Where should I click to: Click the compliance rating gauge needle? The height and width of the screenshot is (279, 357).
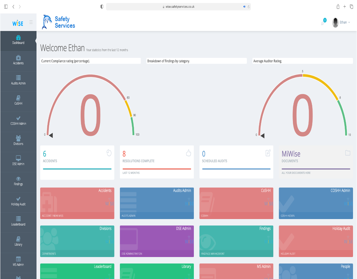coord(51,135)
